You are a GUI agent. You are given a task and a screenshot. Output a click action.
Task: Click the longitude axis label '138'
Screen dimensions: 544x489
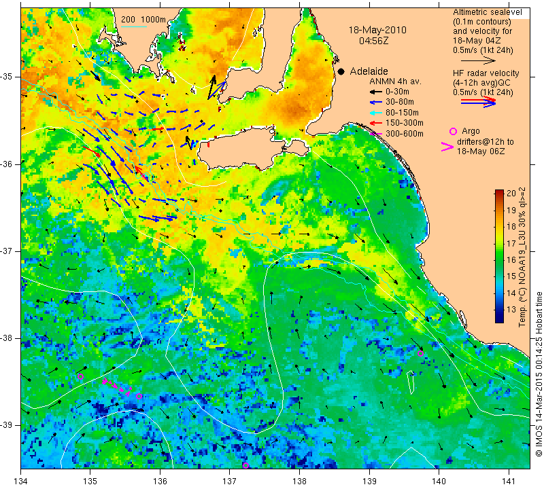click(299, 482)
